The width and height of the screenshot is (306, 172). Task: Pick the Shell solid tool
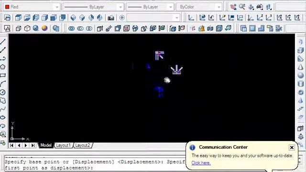(219, 29)
